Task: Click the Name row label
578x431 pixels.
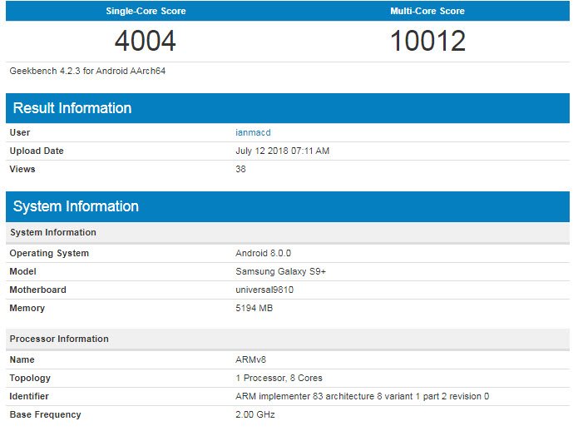Action: 22,359
